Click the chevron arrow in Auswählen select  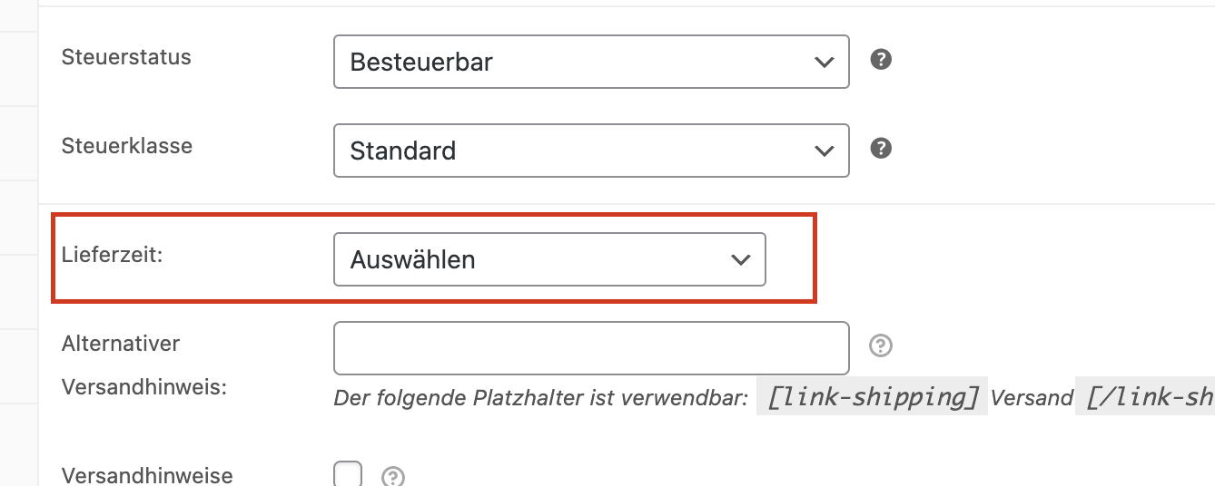click(x=741, y=260)
